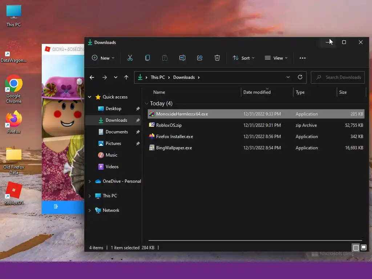Select Pictures in navigation pane
Screen dimensions: 372x279
(x=113, y=143)
